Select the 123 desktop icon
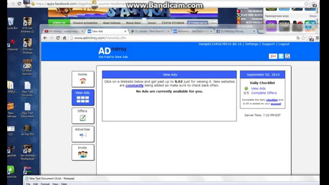The image size is (329, 185). coord(11,131)
